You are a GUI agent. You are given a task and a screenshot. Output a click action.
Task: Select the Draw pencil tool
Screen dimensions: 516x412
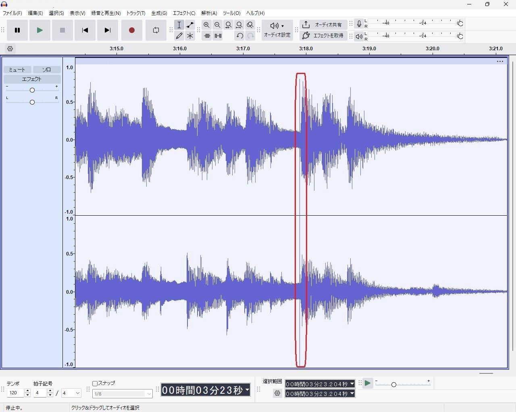[x=179, y=36]
